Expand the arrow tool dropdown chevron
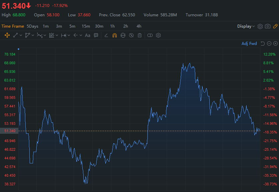 (x=81, y=35)
